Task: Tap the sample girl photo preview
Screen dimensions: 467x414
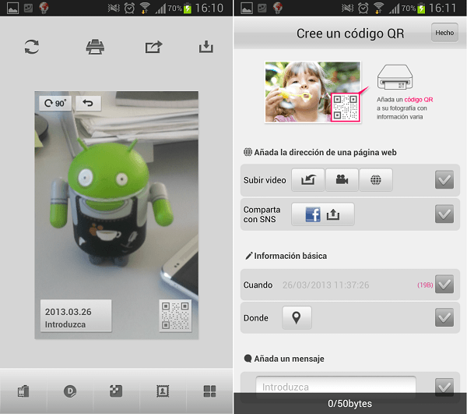Action: coord(313,92)
